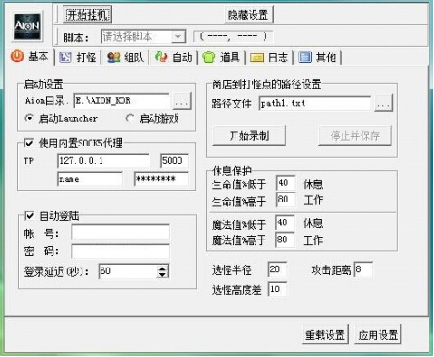Click the 自动 arrows icon
434x357 pixels.
pos(161,57)
